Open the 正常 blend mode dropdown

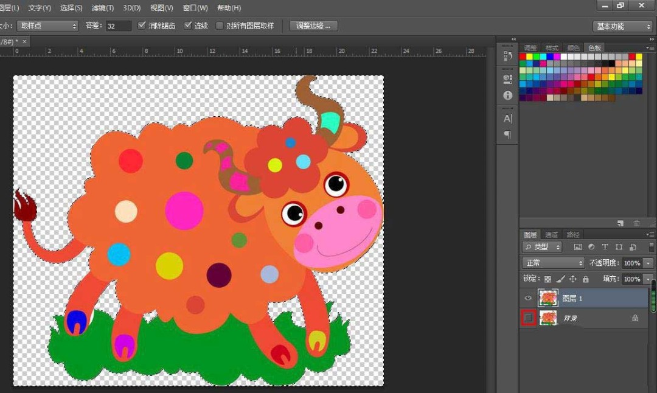[553, 263]
